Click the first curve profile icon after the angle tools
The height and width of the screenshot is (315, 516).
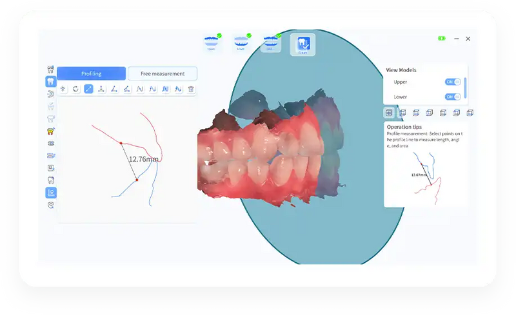[140, 89]
